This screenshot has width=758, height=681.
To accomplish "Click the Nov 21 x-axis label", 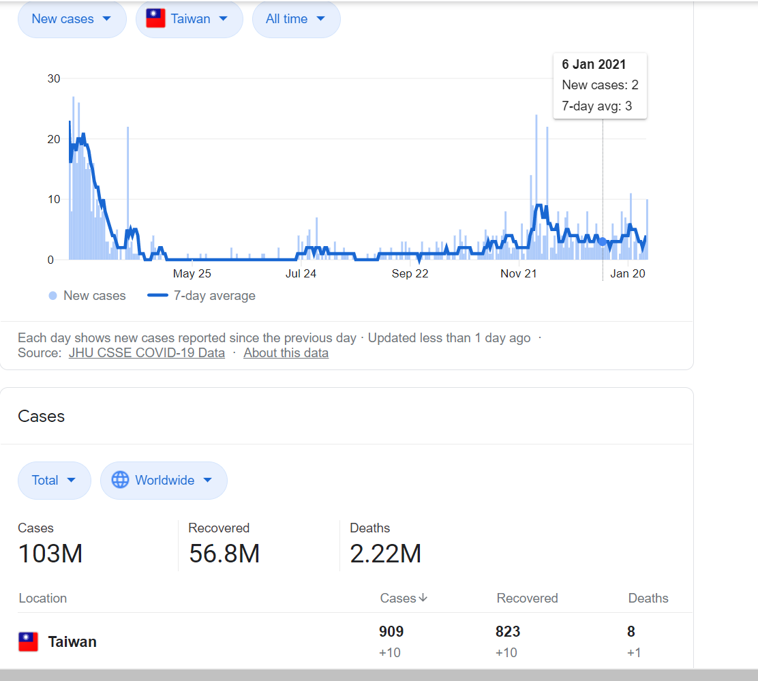I will point(519,273).
